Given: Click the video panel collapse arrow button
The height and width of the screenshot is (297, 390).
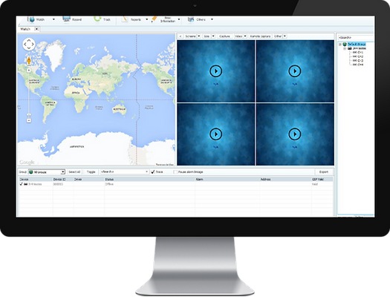Looking at the screenshot, I should tap(181, 36).
